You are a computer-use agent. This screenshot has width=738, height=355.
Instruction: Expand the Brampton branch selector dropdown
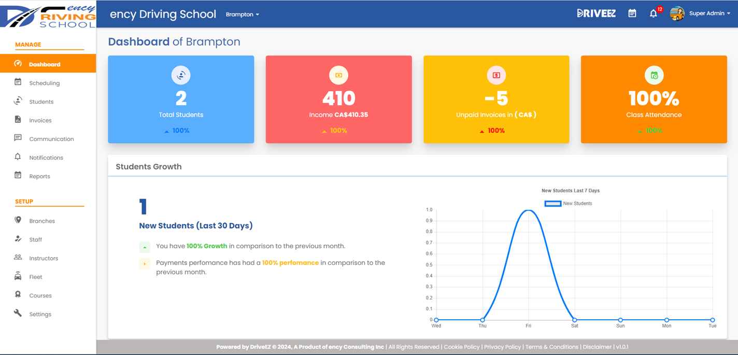pyautogui.click(x=242, y=15)
